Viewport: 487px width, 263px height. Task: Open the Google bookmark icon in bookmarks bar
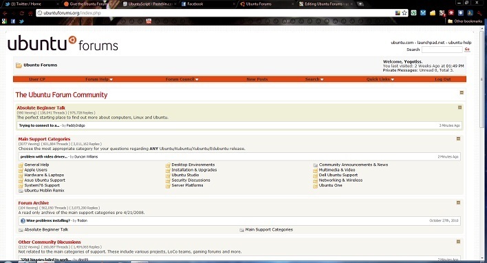pyautogui.click(x=4, y=21)
